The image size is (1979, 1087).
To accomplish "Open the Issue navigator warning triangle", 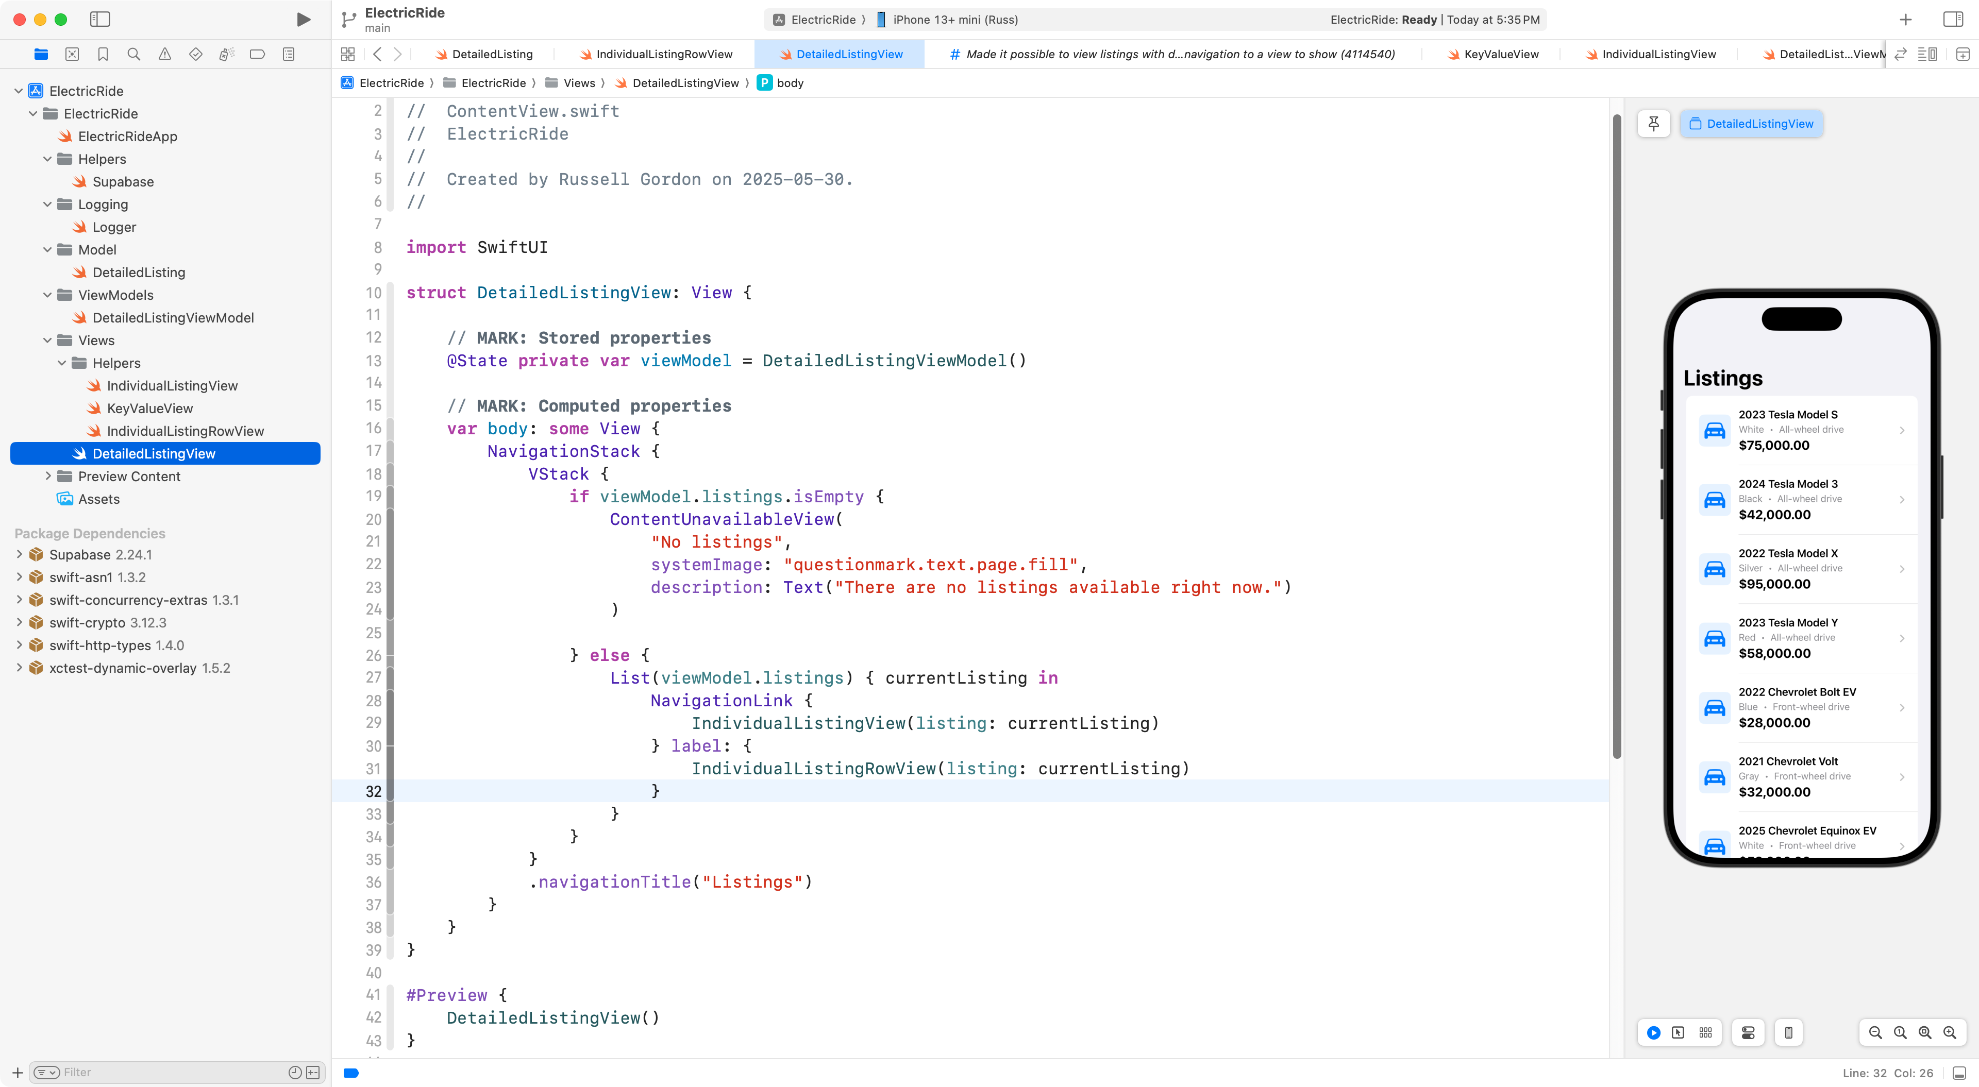I will point(164,54).
